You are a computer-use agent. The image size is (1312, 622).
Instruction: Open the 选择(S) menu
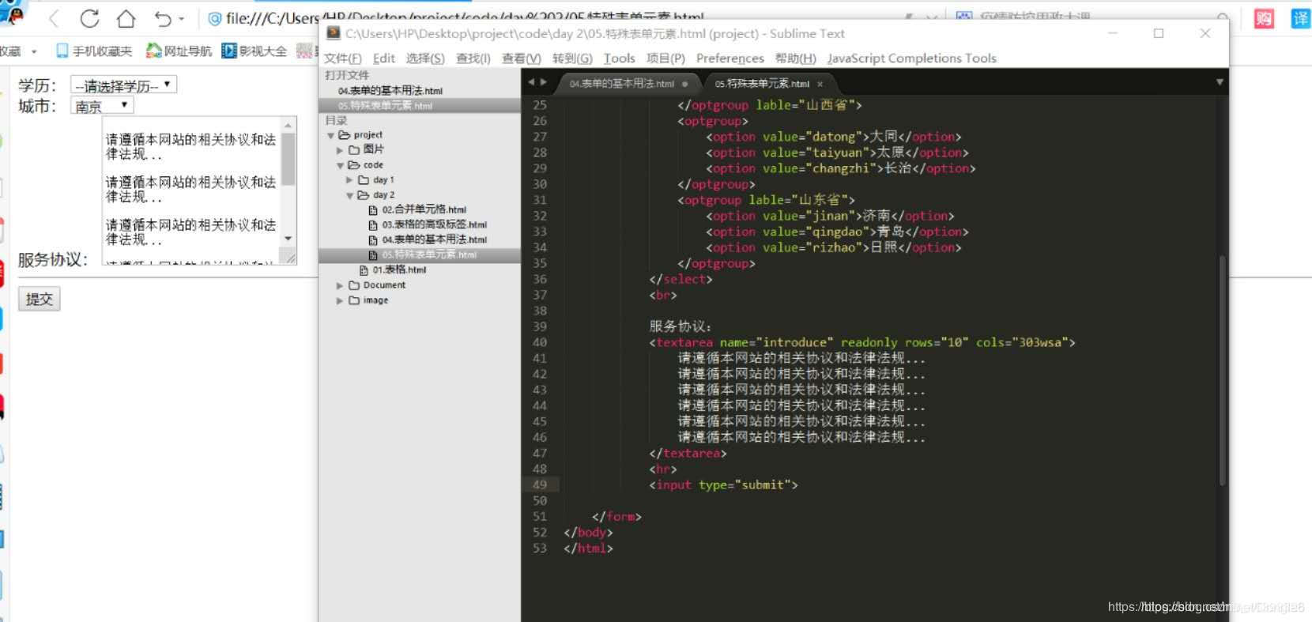coord(425,58)
